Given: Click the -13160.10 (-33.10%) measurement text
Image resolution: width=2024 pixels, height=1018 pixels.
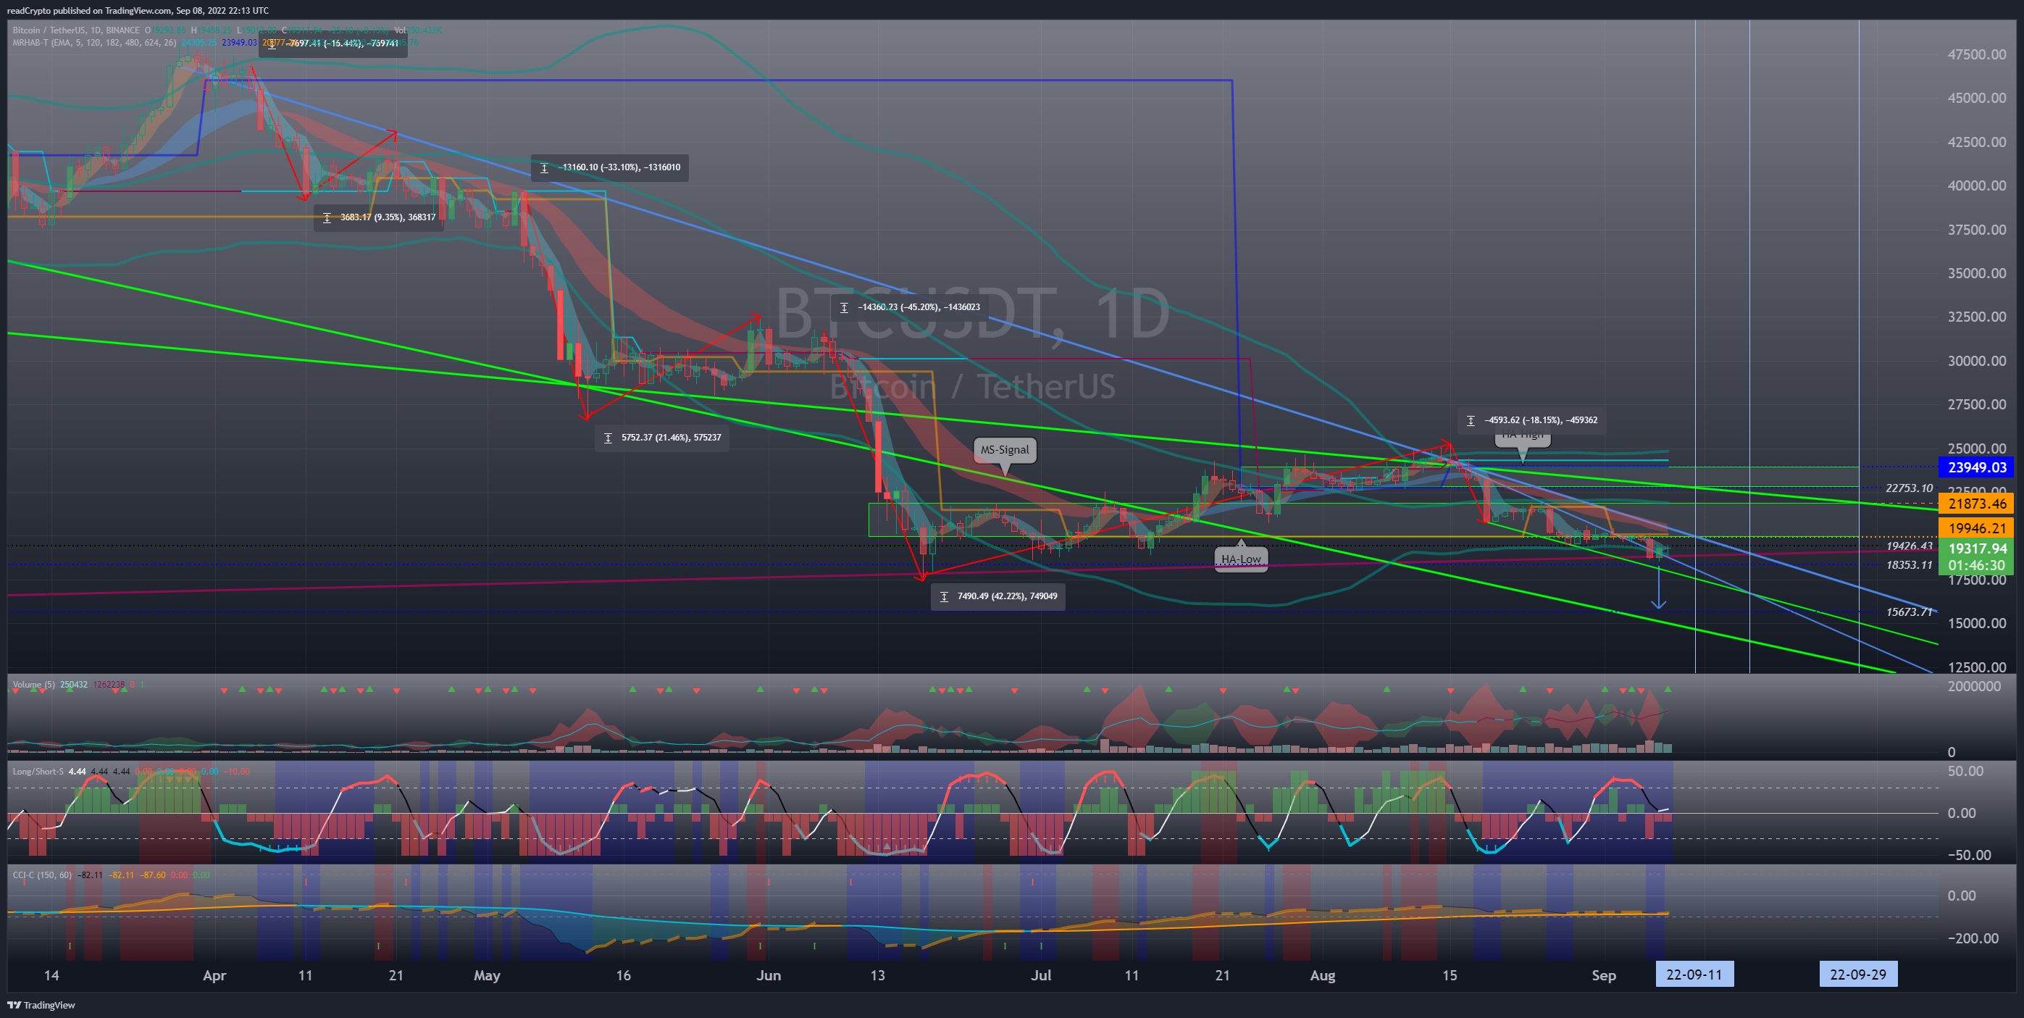Looking at the screenshot, I should pyautogui.click(x=619, y=167).
